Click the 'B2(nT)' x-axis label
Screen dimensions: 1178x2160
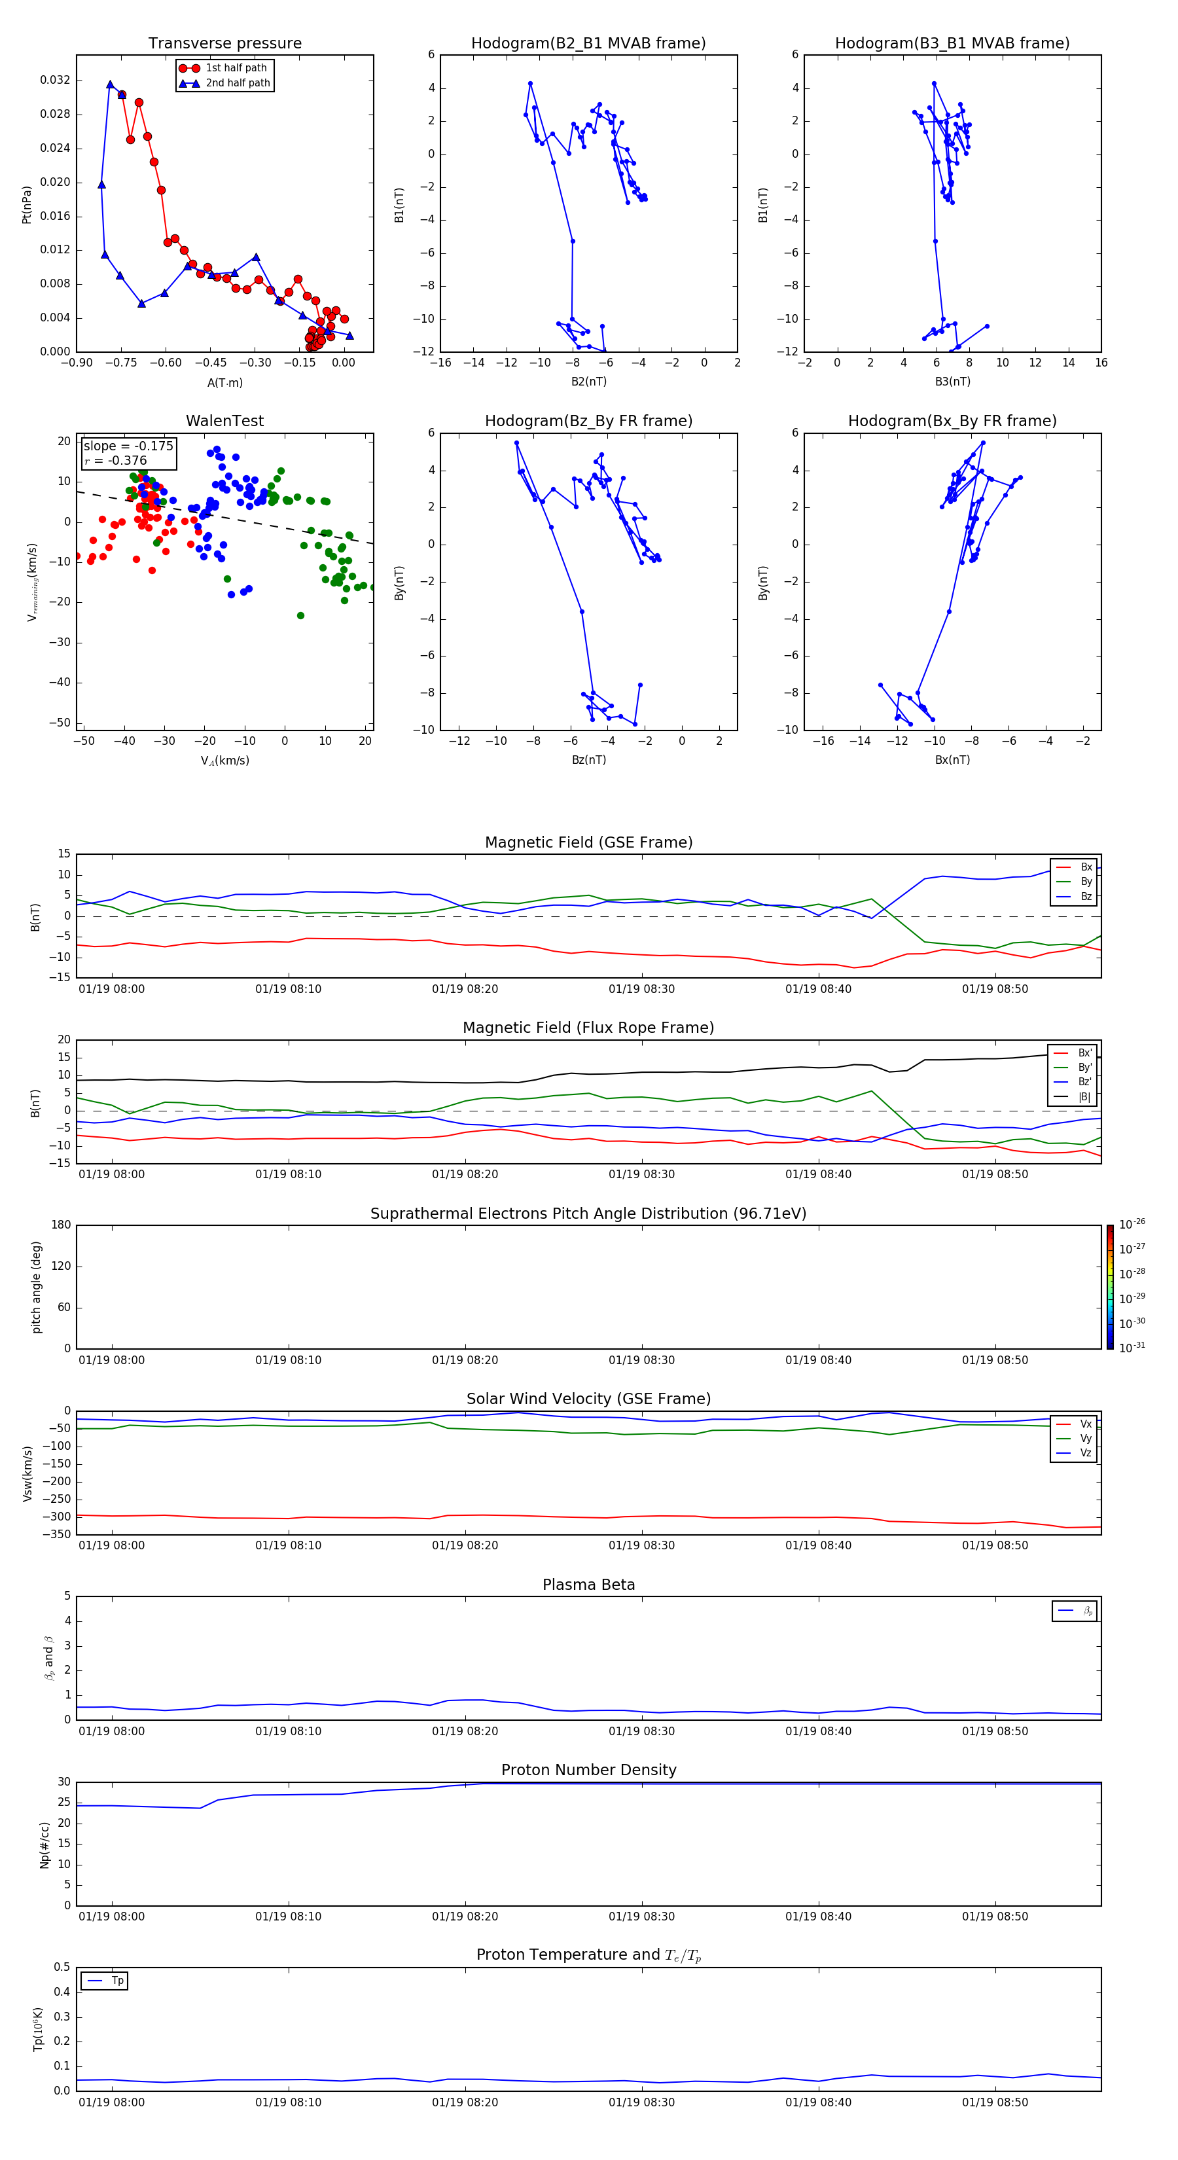[x=588, y=382]
